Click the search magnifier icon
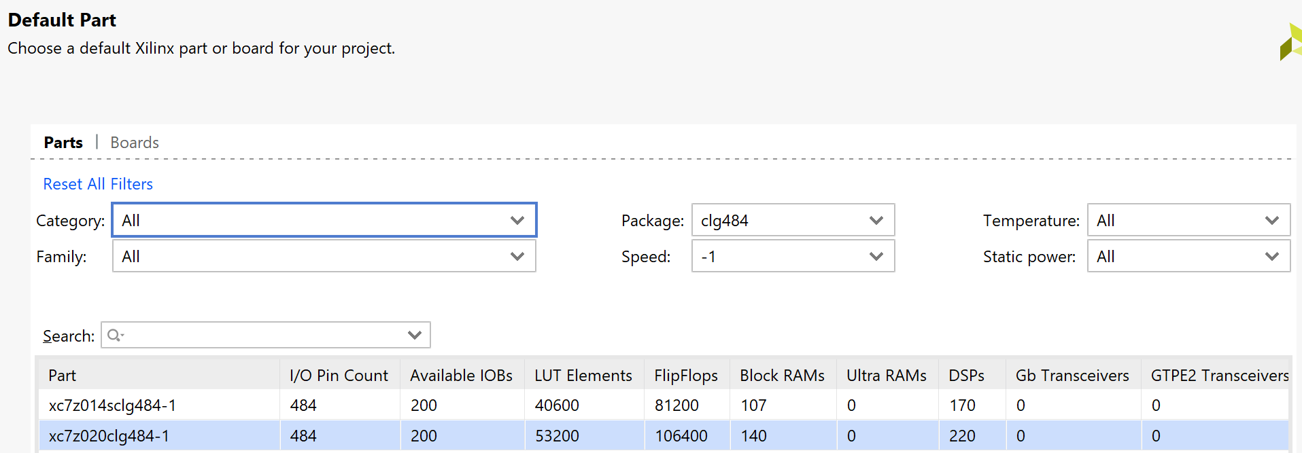1302x453 pixels. pos(115,336)
